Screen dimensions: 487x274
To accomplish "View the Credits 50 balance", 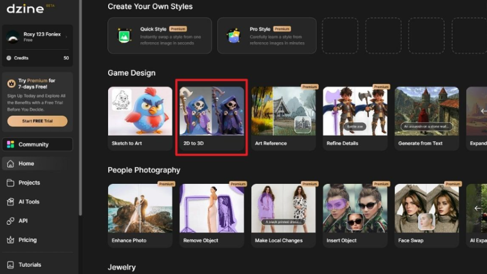I will [37, 58].
